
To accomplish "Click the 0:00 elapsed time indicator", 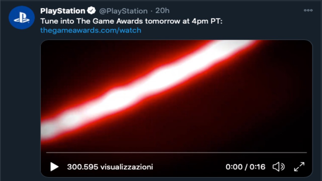I will pos(234,167).
